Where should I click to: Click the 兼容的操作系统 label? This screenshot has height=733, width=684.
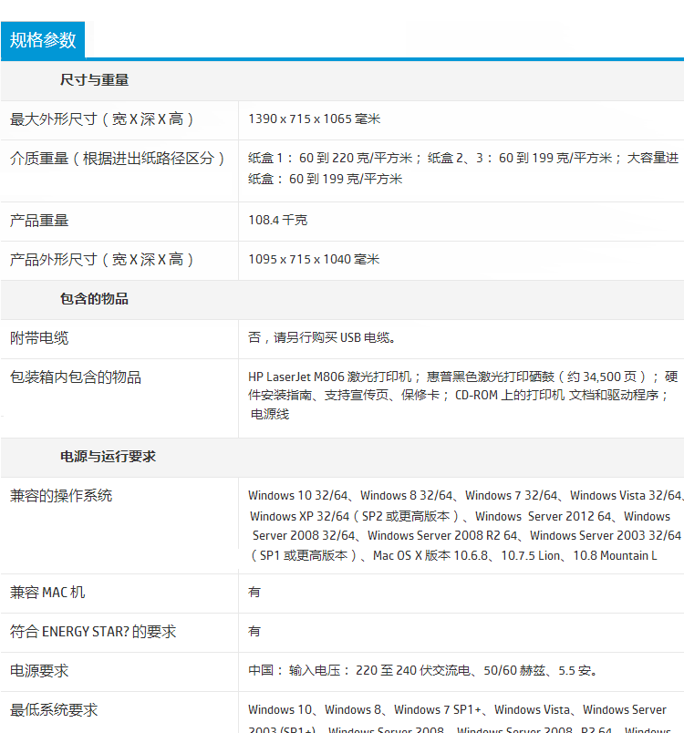point(61,496)
